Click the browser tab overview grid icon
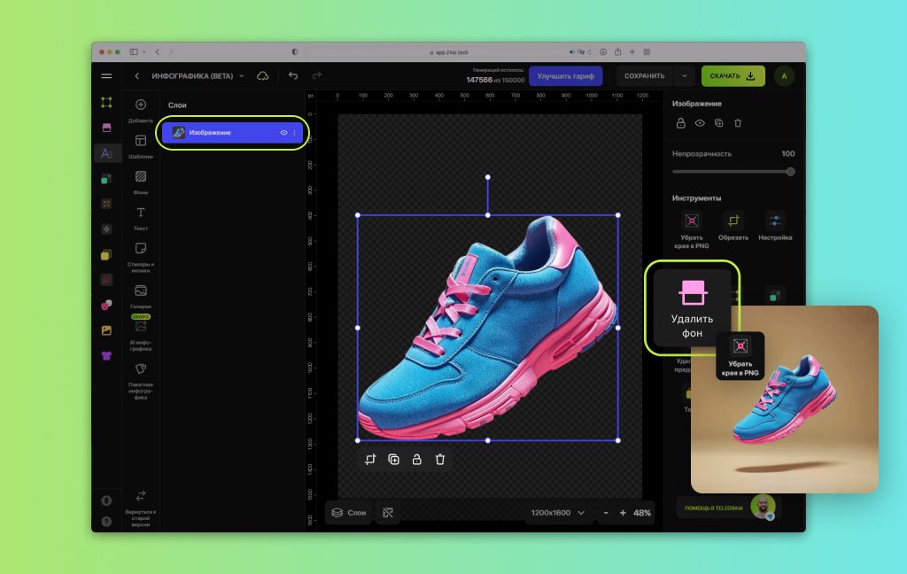 (x=647, y=52)
